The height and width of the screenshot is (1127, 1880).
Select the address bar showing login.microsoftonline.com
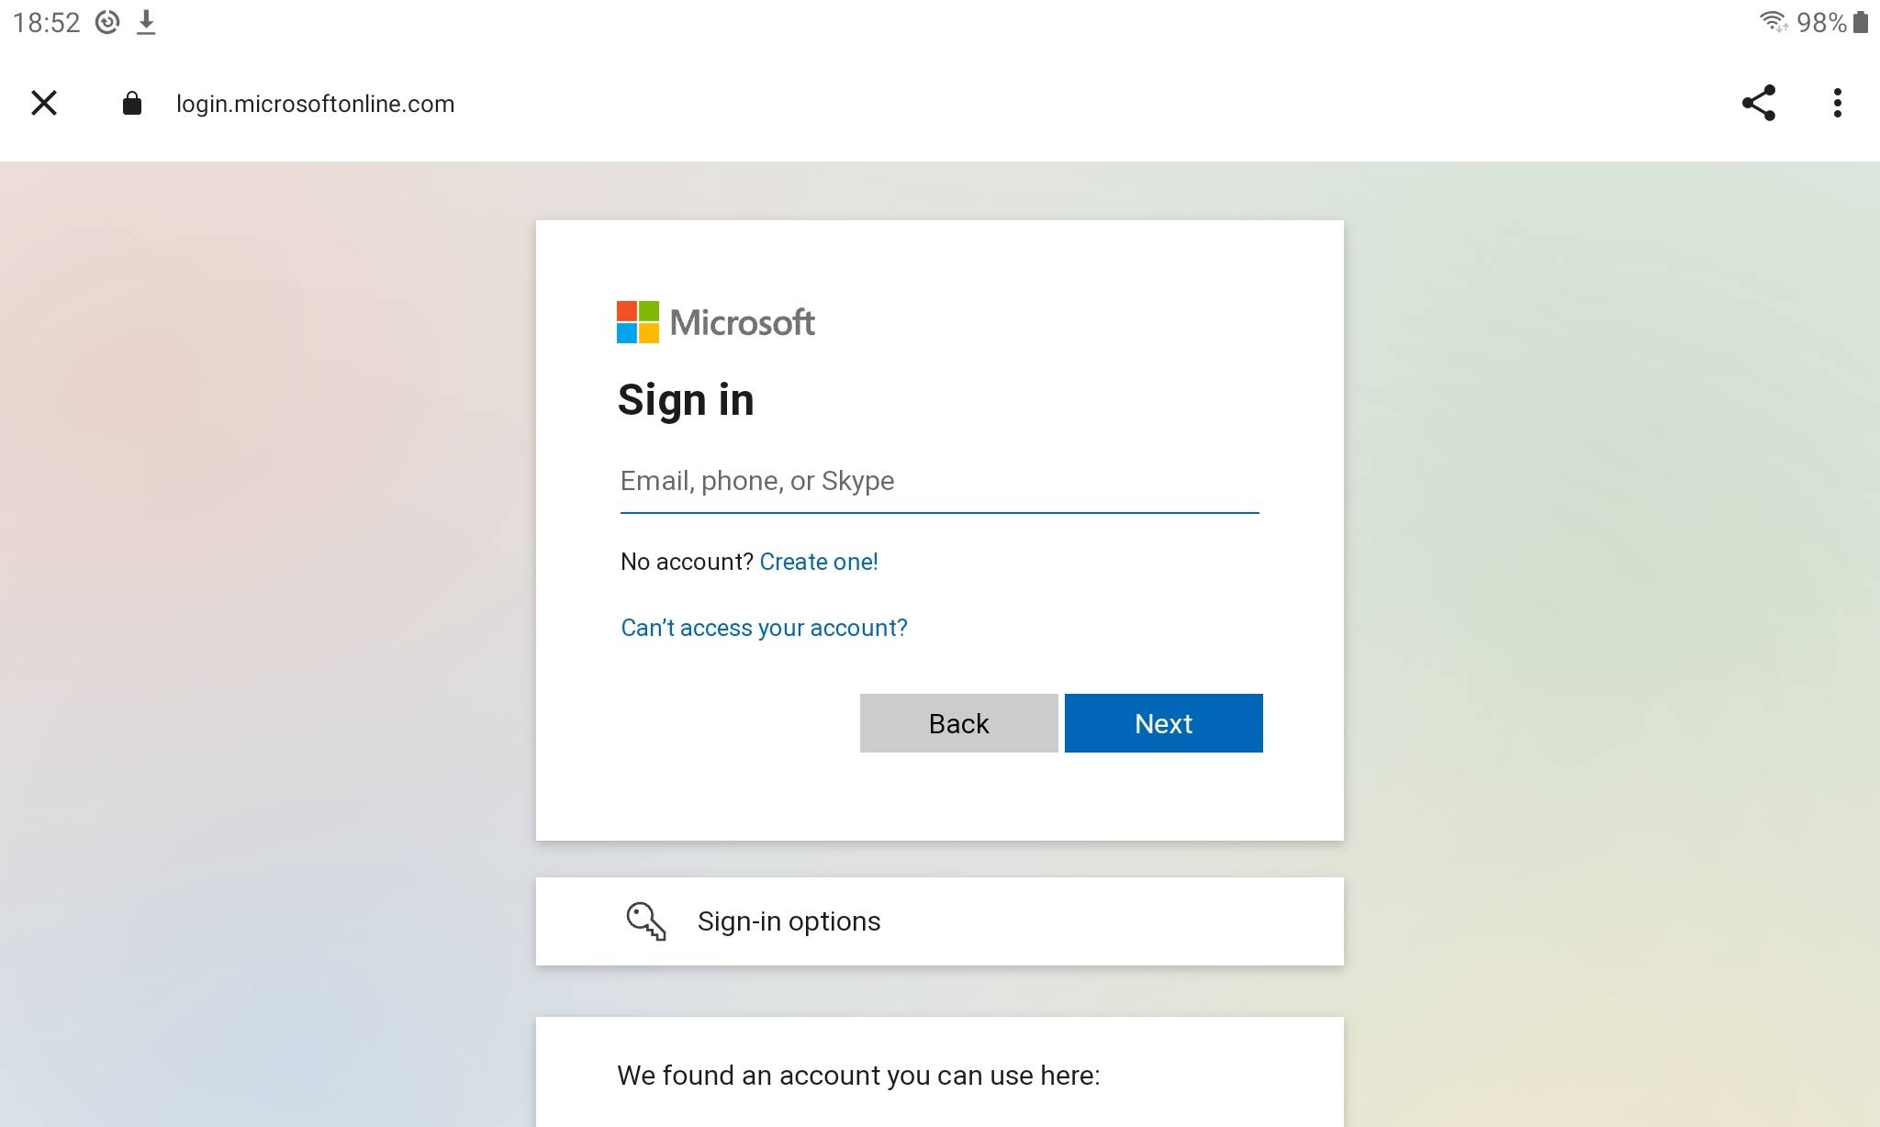314,104
